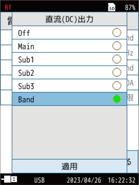Select the Main radio button
The image size is (139, 185).
pos(117,46)
